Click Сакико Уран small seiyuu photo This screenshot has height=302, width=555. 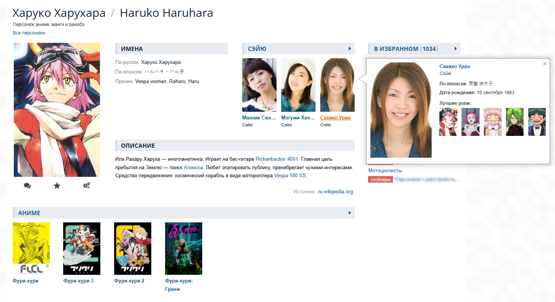coord(337,85)
